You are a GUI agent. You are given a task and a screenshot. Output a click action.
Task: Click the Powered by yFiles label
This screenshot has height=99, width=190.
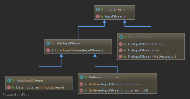coord(16,95)
